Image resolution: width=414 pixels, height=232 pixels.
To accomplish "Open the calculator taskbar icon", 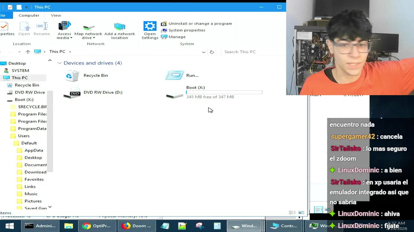I will coord(217,226).
